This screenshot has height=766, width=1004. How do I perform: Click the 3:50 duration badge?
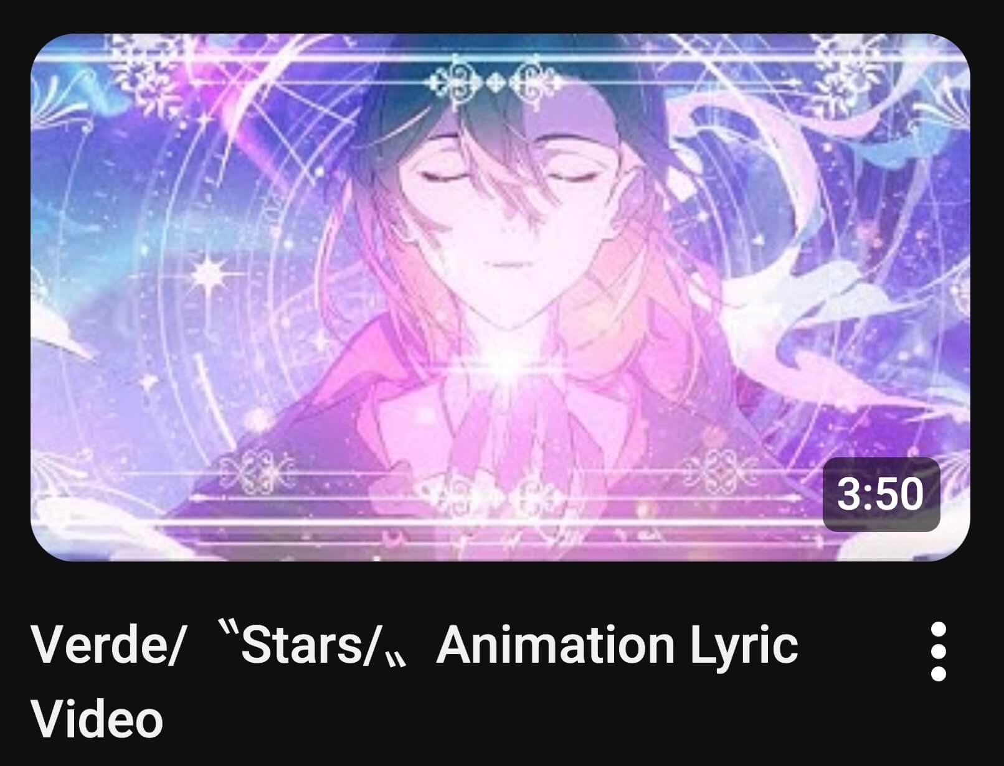tap(881, 494)
